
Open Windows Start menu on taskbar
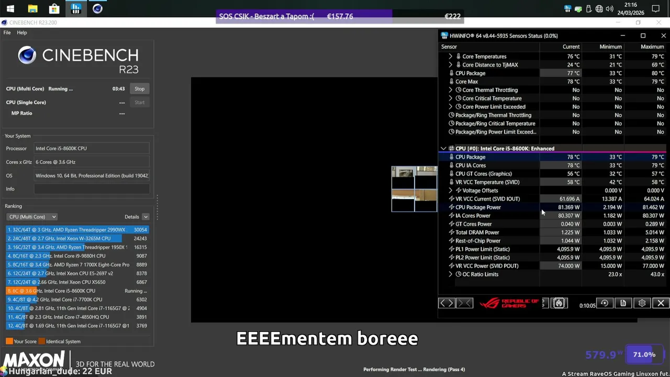[x=10, y=9]
